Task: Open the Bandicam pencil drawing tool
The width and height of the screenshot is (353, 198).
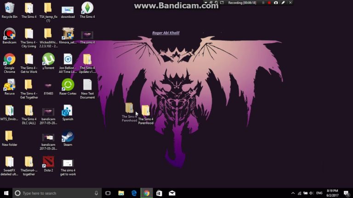Action: (x=283, y=3)
